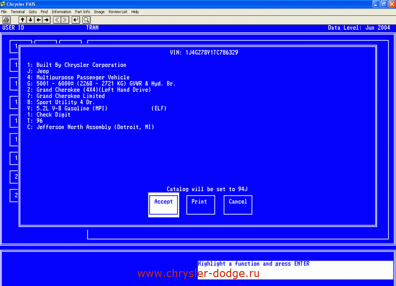Open the Find menu

pos(44,11)
